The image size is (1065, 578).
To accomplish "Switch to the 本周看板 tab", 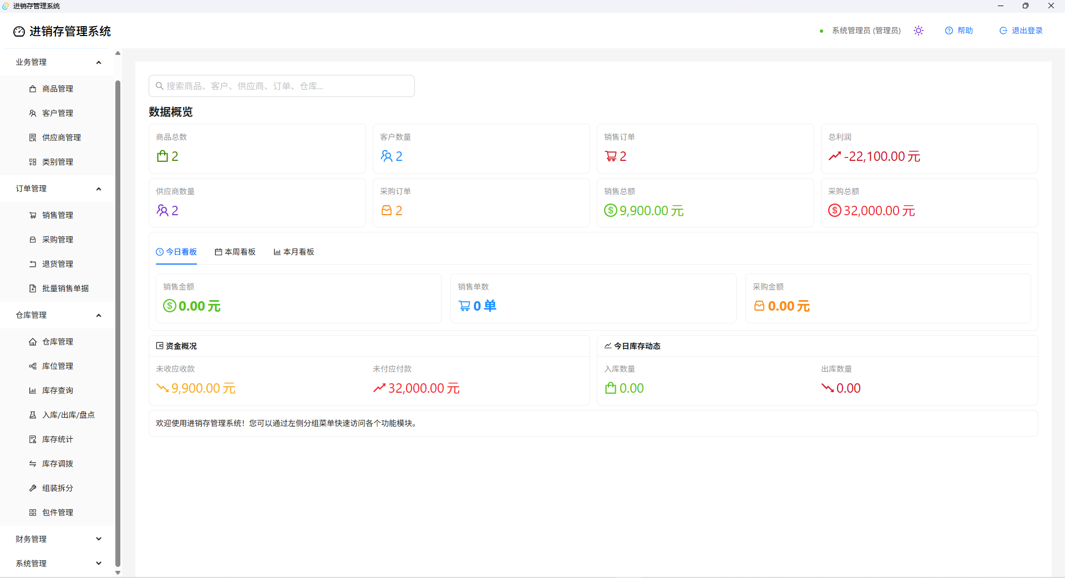I will [235, 252].
